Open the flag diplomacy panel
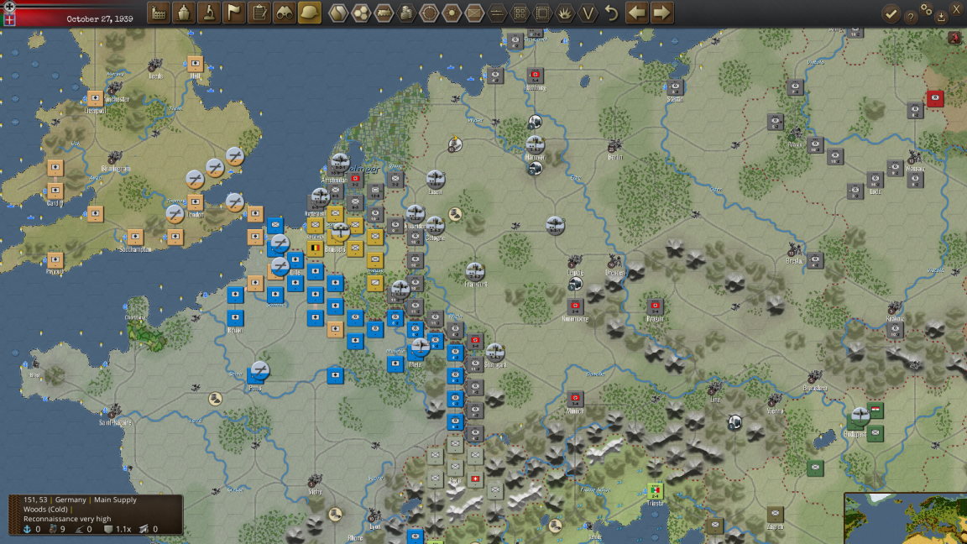The width and height of the screenshot is (967, 544). [234, 13]
